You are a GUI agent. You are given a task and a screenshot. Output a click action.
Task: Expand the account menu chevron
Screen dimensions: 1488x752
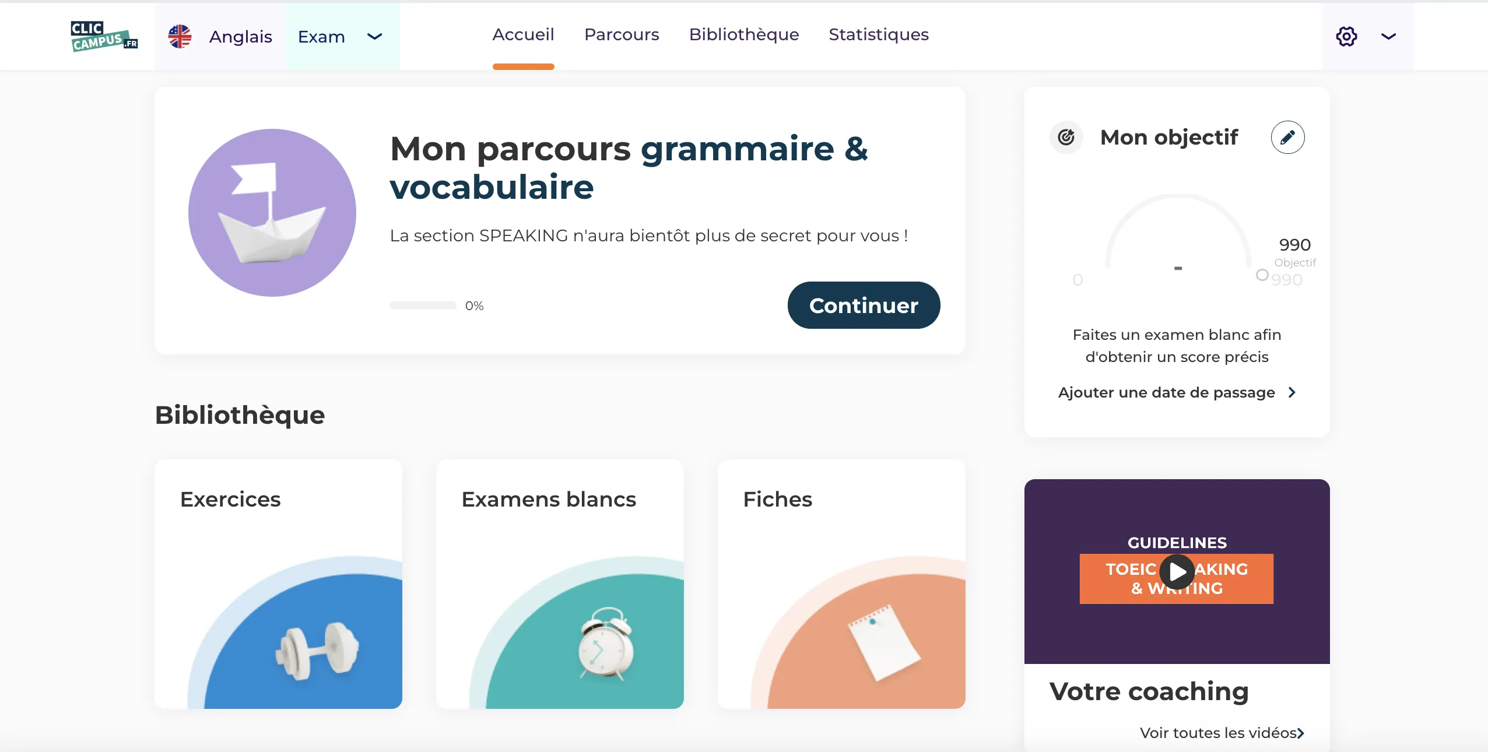pos(1388,37)
